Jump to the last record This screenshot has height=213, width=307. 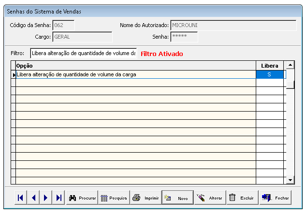(x=58, y=198)
